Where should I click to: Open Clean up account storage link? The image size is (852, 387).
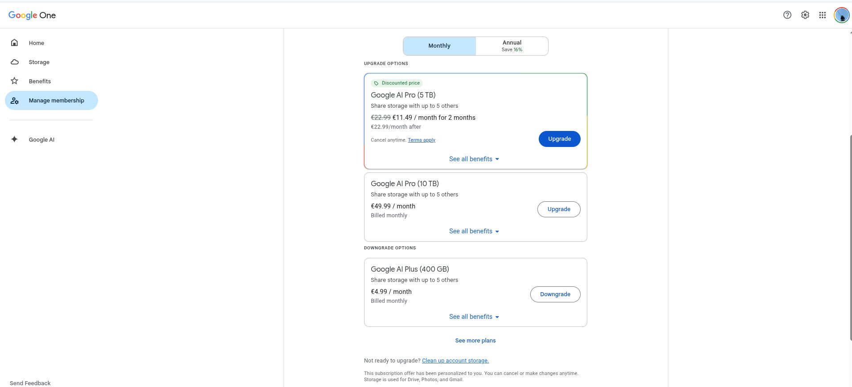pyautogui.click(x=455, y=361)
